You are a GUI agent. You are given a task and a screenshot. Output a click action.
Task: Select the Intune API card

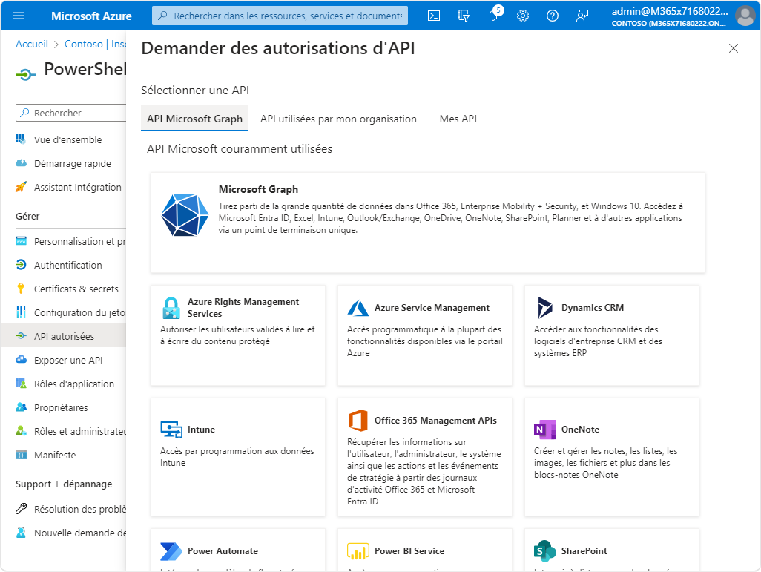[x=238, y=457]
